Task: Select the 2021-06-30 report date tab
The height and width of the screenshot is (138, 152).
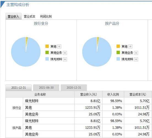Action: point(46,88)
